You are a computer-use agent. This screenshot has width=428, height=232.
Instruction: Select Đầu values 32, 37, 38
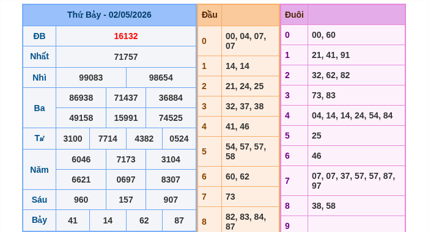coord(245,106)
